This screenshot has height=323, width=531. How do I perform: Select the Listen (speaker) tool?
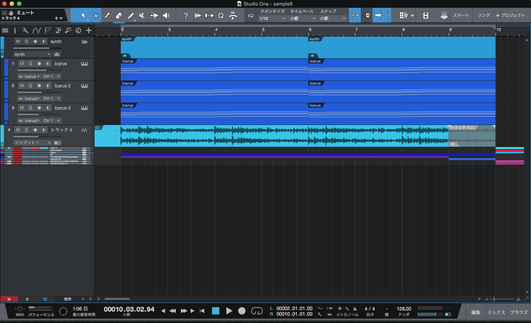pos(166,15)
